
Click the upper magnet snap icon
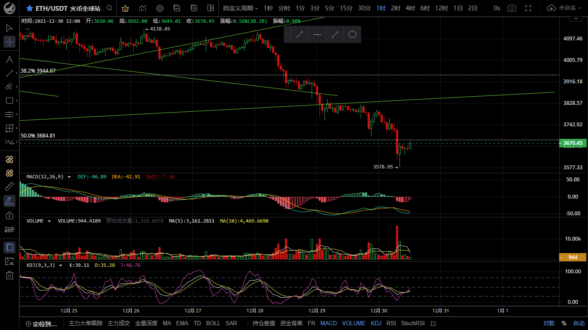pos(9,159)
